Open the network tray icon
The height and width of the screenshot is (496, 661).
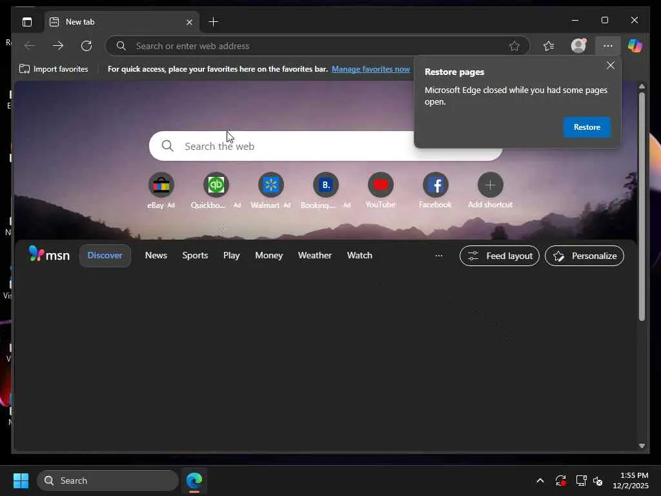582,480
